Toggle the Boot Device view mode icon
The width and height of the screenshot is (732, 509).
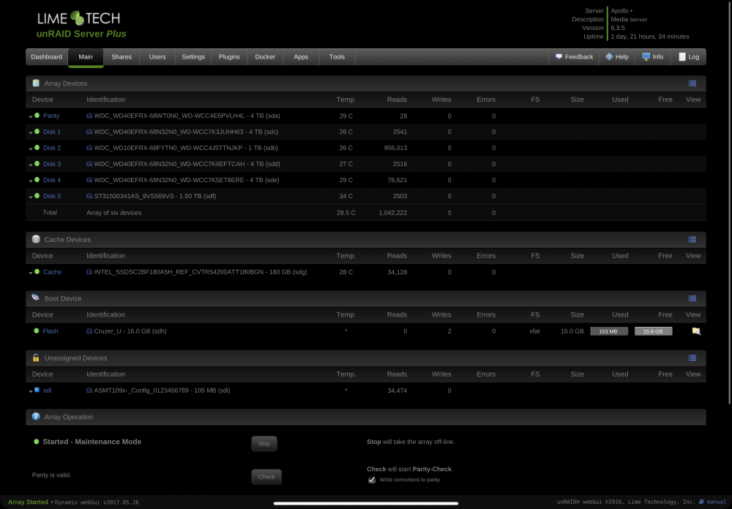point(692,298)
